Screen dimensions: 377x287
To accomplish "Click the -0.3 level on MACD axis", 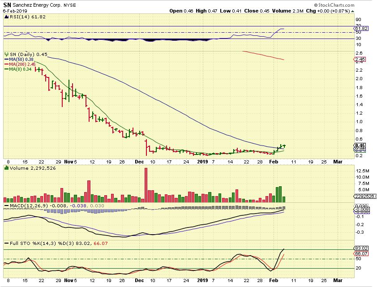I will pyautogui.click(x=360, y=232).
